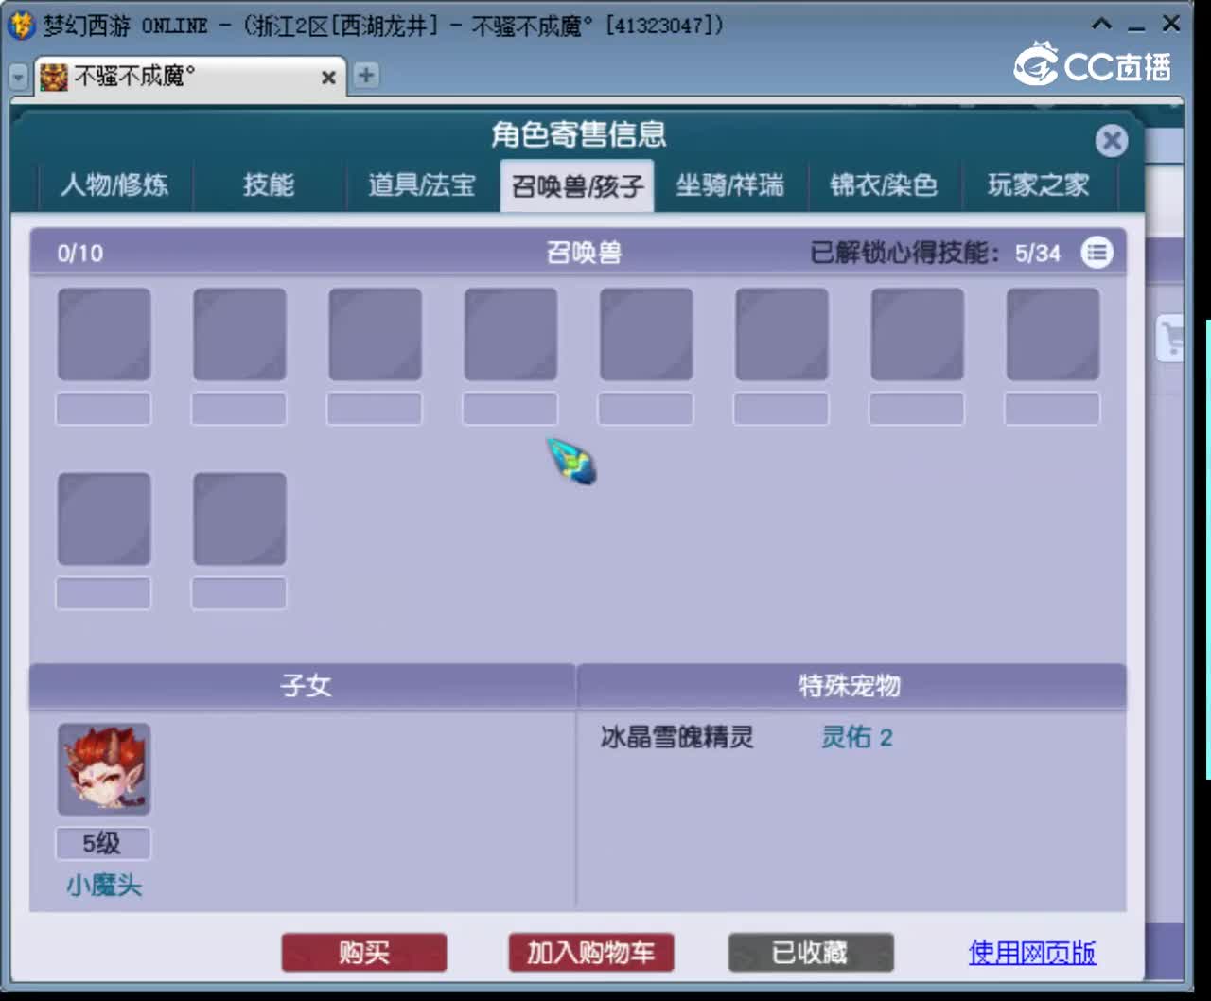
Task: Close the 不骚不成魔° window tab
Action: pyautogui.click(x=328, y=78)
